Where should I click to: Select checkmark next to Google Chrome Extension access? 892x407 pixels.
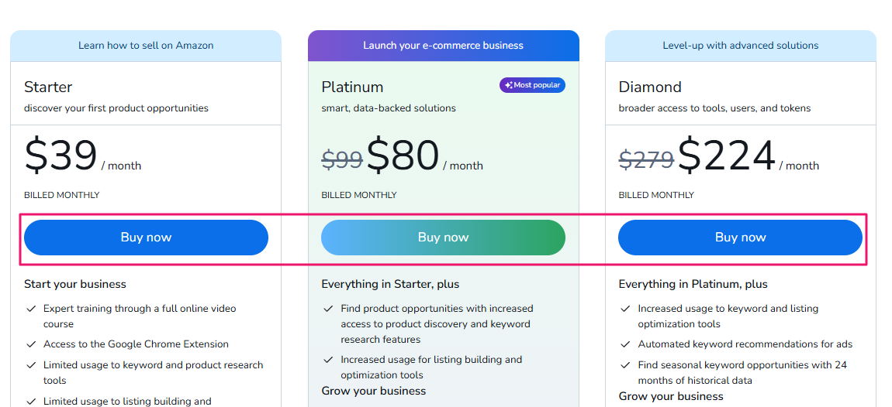point(31,344)
